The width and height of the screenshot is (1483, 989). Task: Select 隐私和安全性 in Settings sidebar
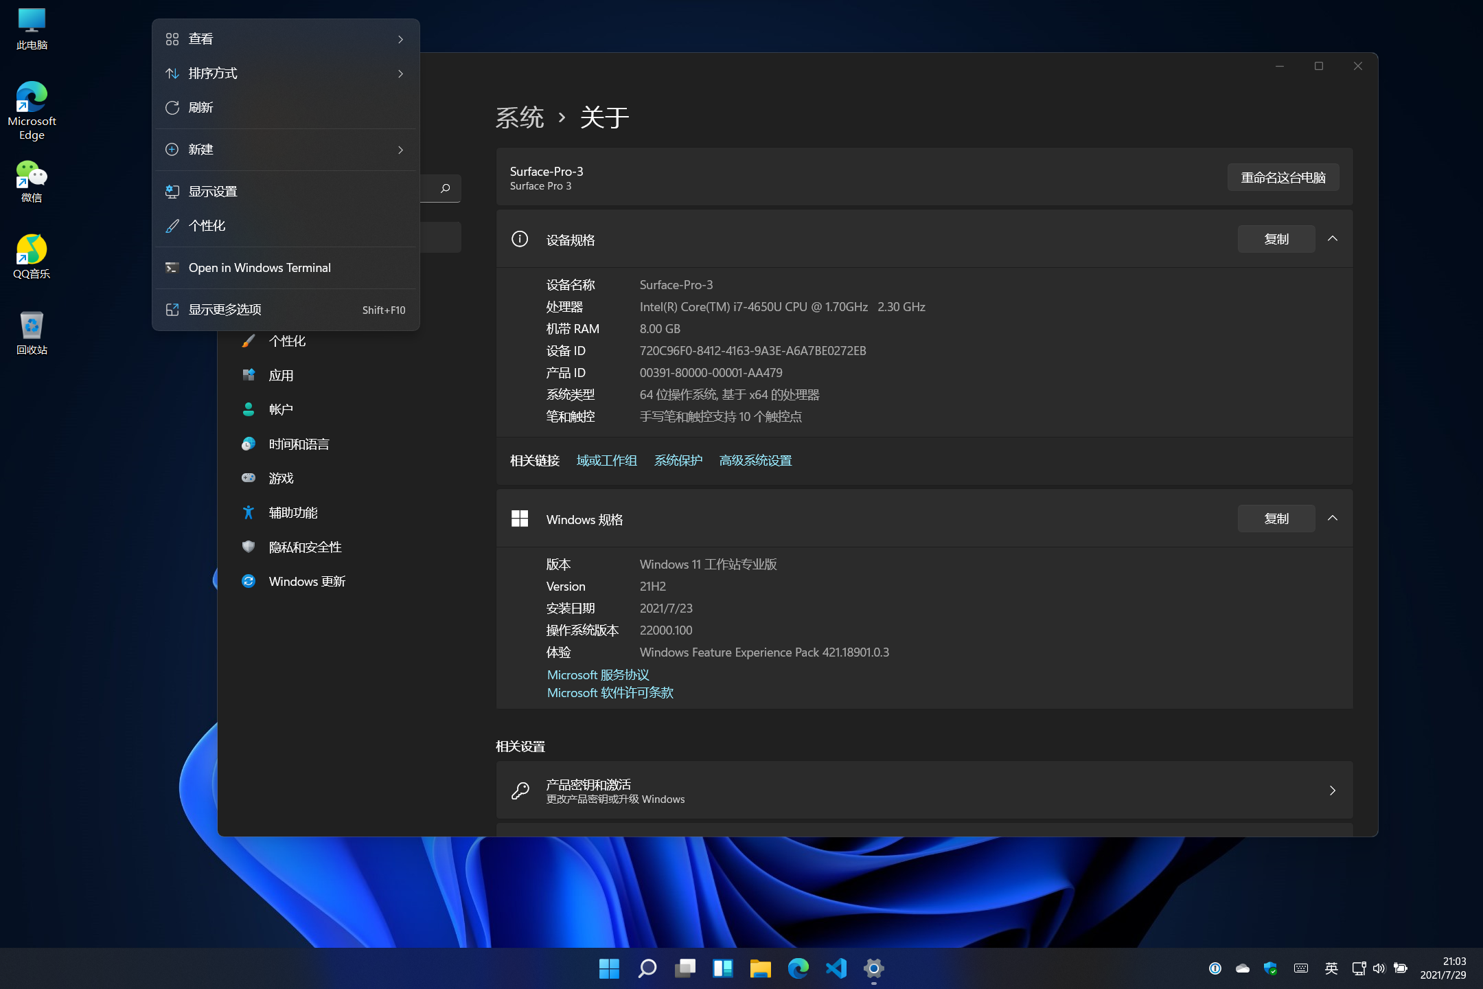click(304, 547)
